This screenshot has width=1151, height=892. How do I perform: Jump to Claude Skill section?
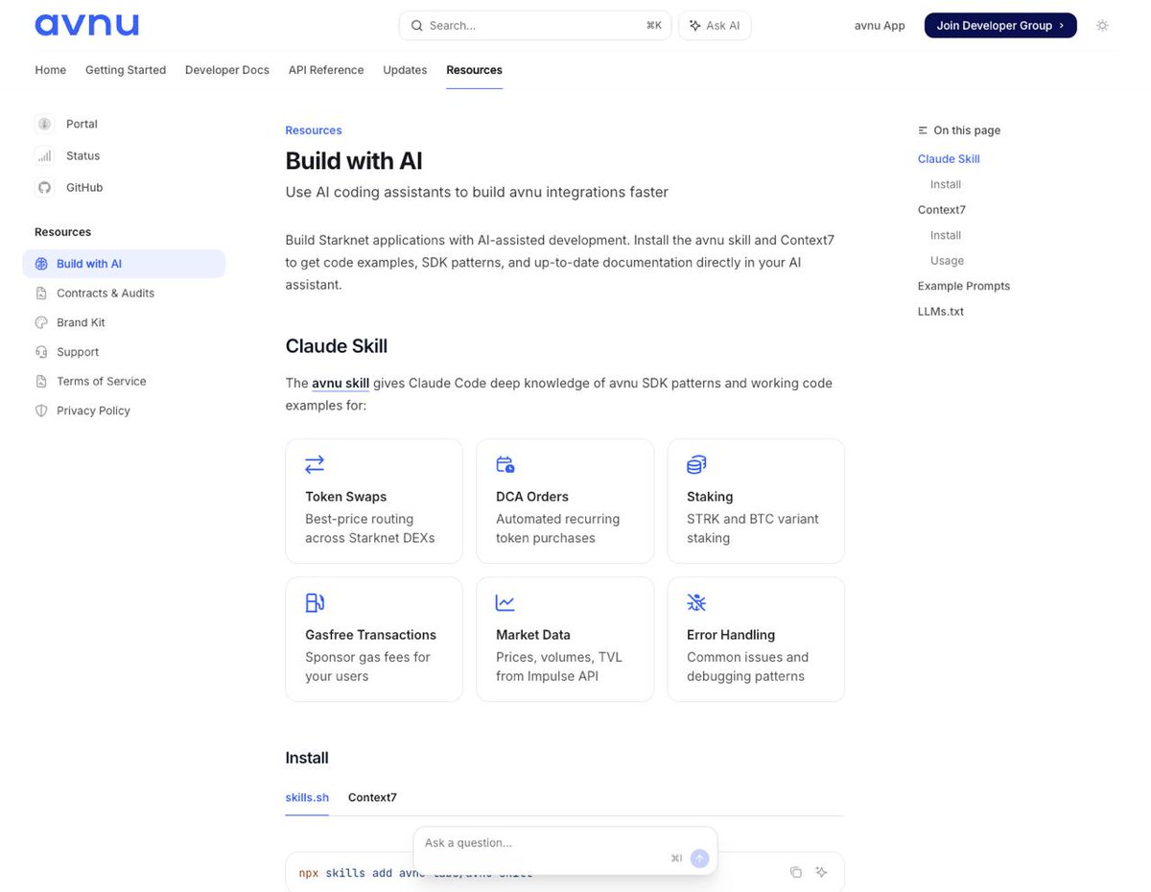[949, 159]
